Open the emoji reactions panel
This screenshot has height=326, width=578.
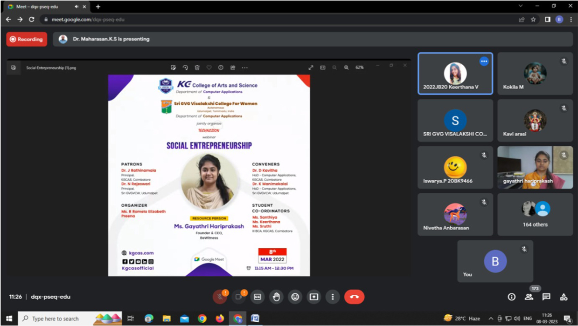(x=295, y=297)
